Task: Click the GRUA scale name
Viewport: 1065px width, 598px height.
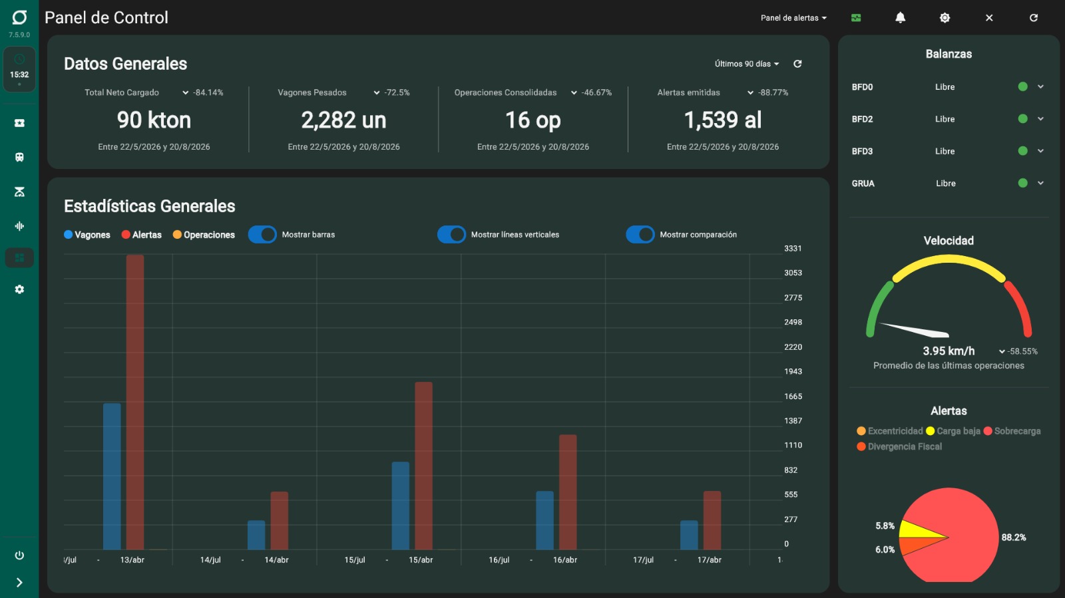Action: point(863,184)
